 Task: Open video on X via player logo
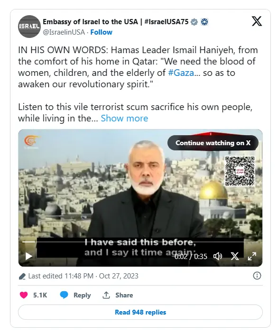235,256
